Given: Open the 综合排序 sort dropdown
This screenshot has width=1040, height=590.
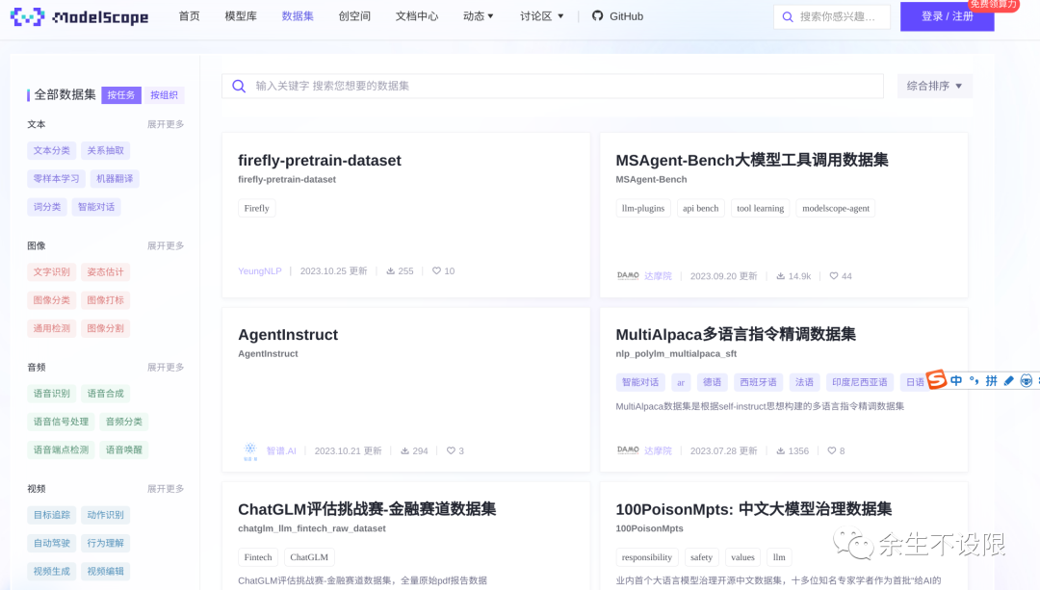Looking at the screenshot, I should pyautogui.click(x=934, y=86).
